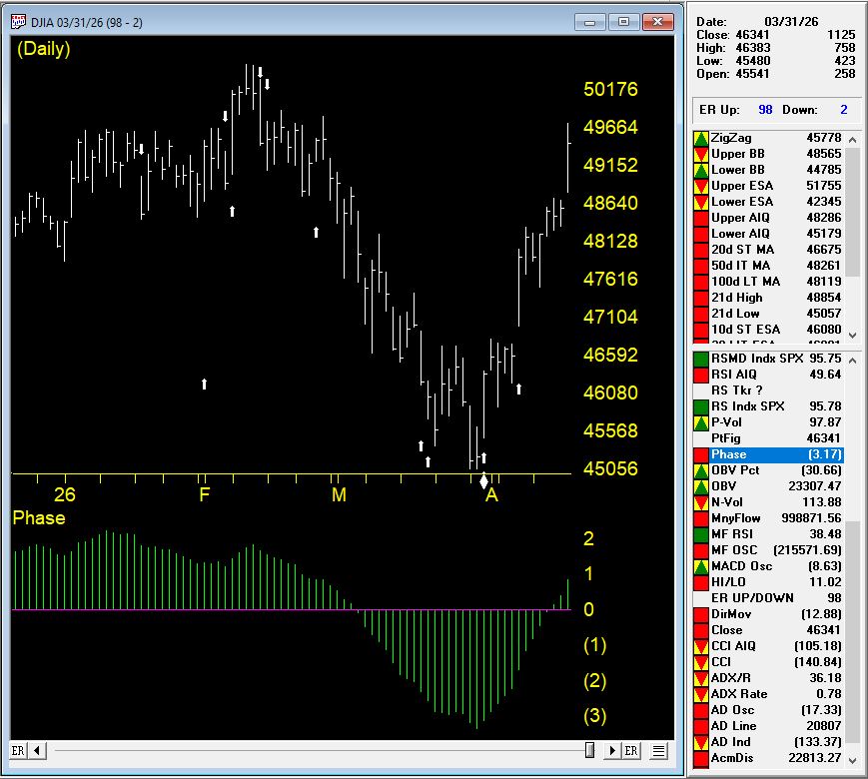
Task: Select the CCI AIQ indicator label
Action: point(734,646)
